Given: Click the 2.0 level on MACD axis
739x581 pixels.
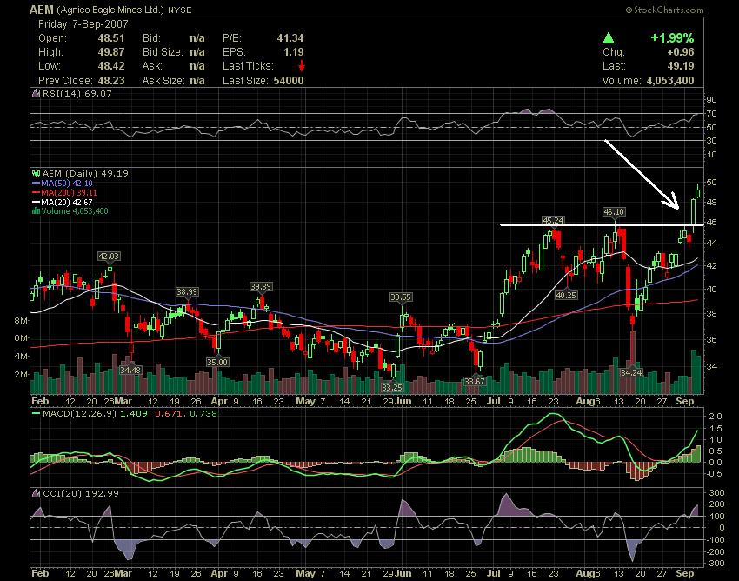Looking at the screenshot, I should click(716, 417).
